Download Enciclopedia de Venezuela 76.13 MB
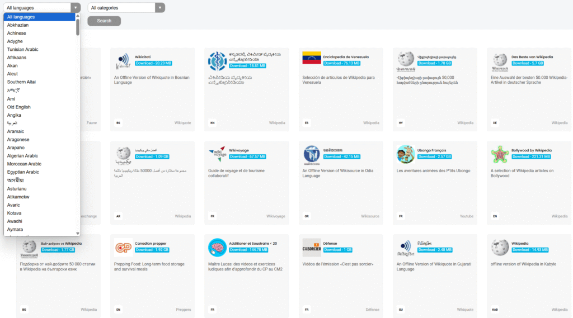 click(x=342, y=63)
